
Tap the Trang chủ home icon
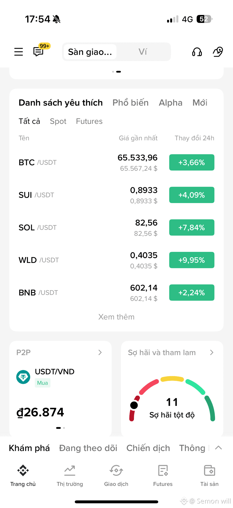(x=23, y=470)
